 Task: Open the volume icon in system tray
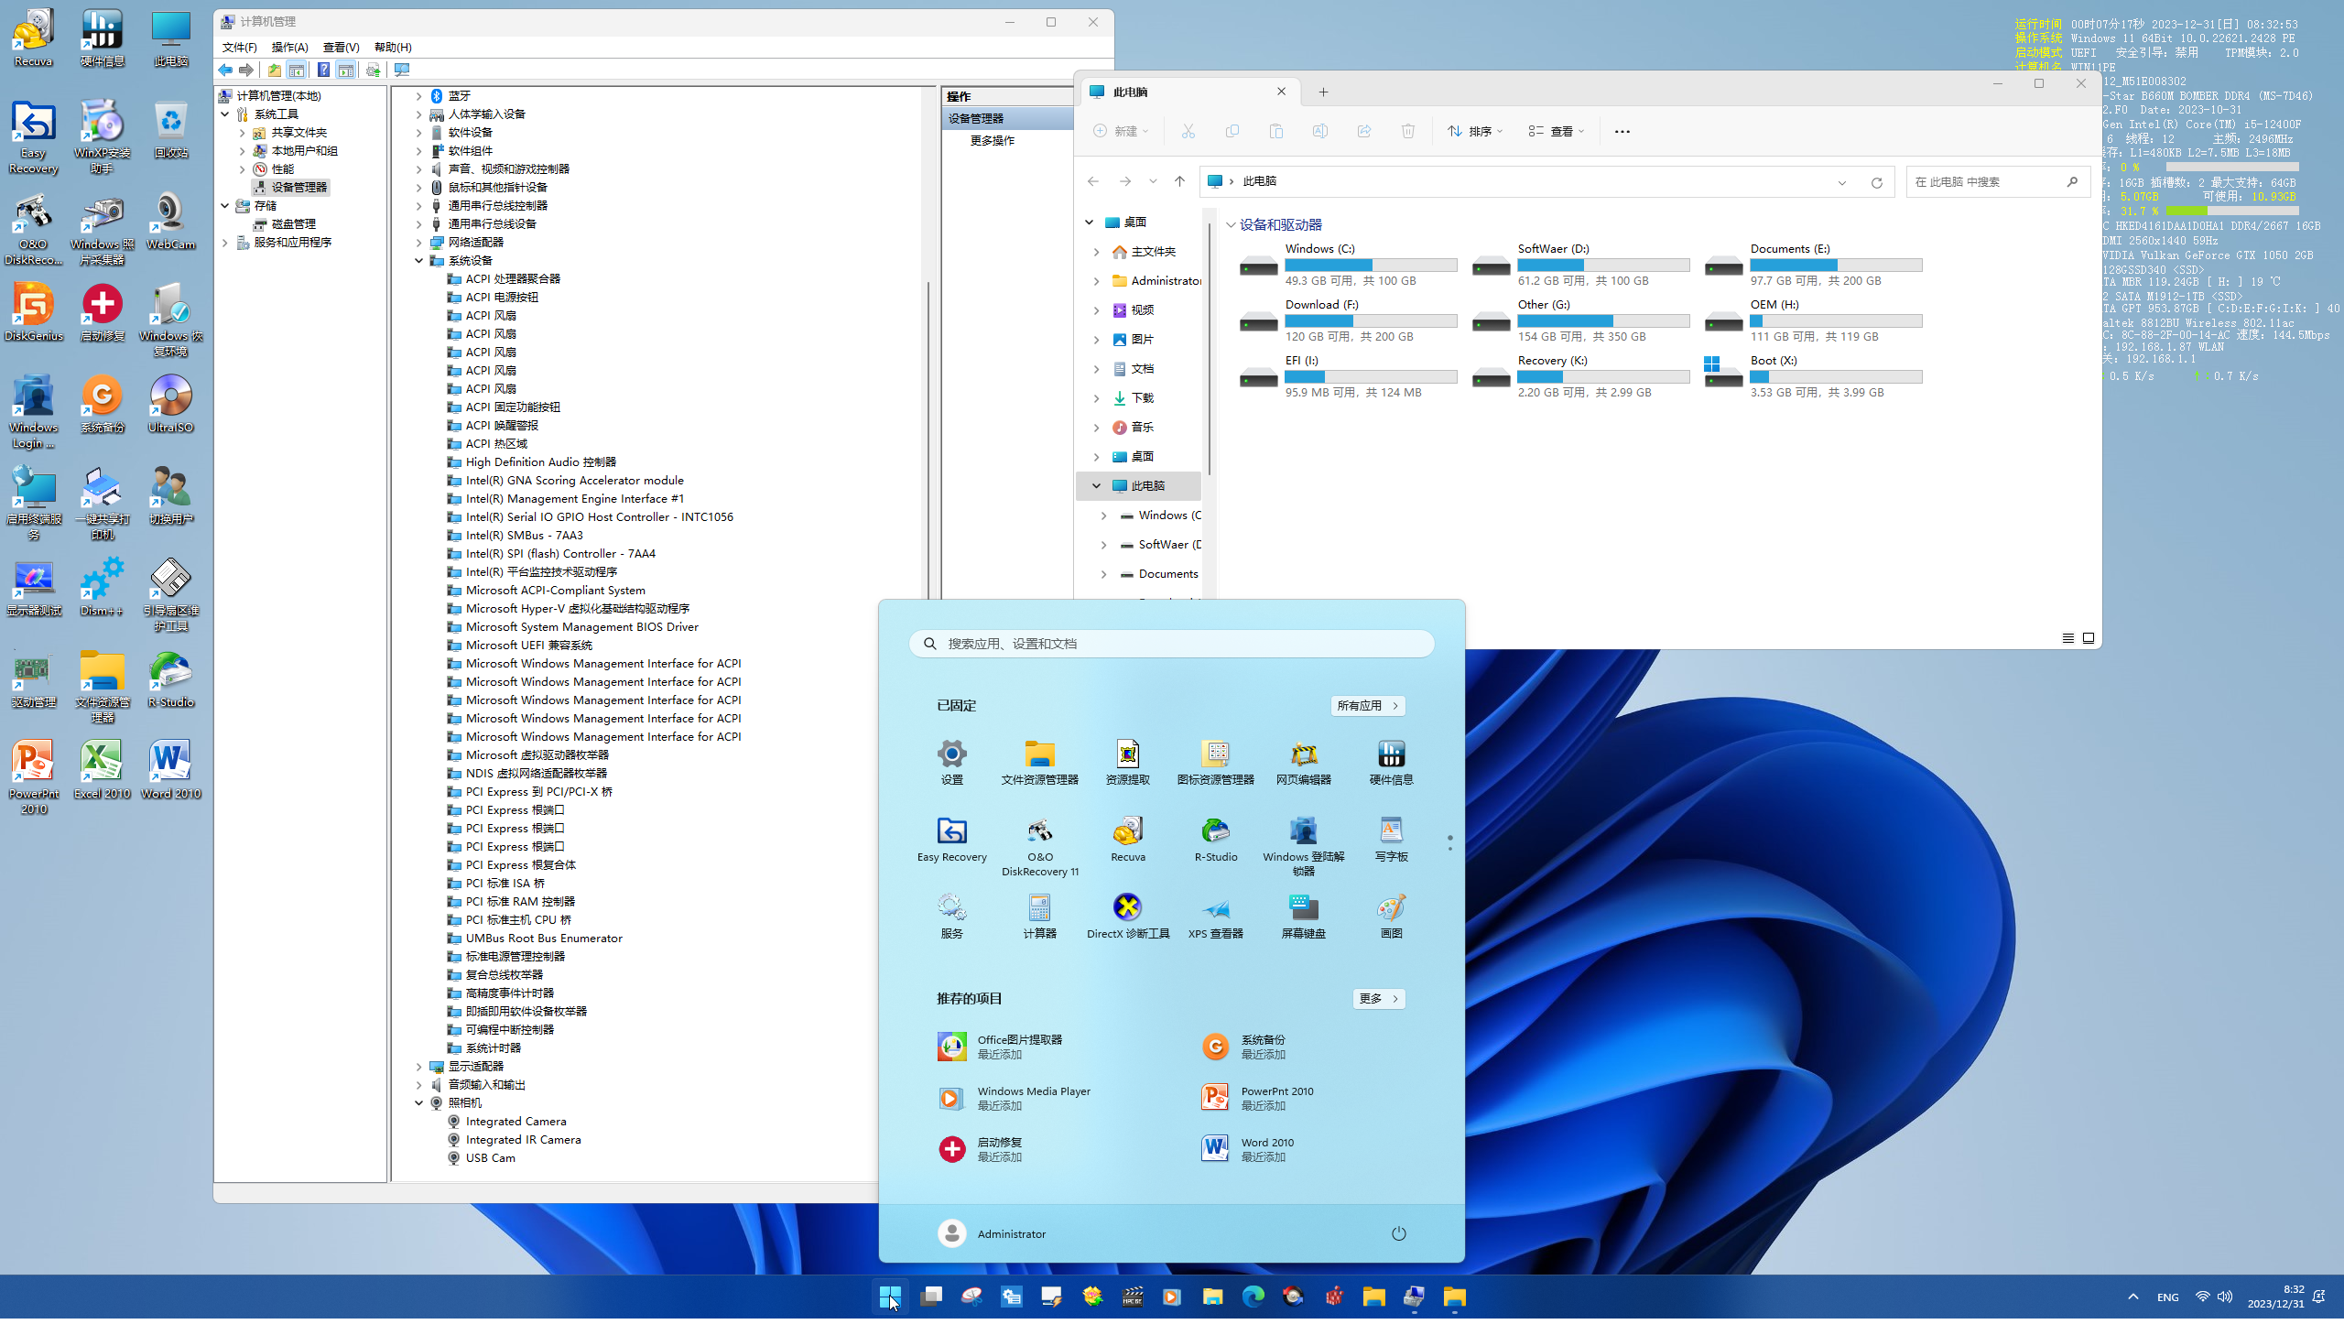(2225, 1296)
